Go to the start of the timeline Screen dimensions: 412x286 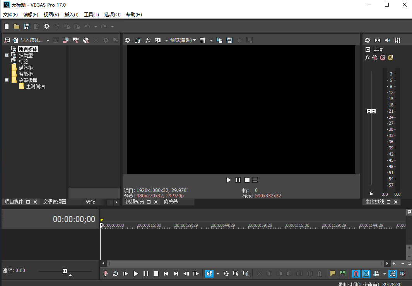coord(166,274)
